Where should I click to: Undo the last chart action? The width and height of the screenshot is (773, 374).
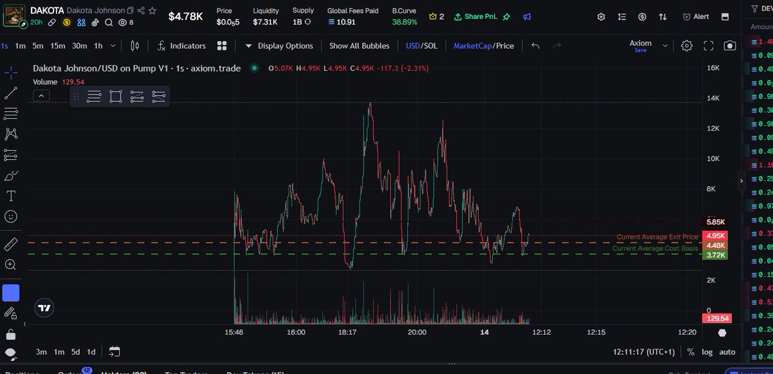536,46
